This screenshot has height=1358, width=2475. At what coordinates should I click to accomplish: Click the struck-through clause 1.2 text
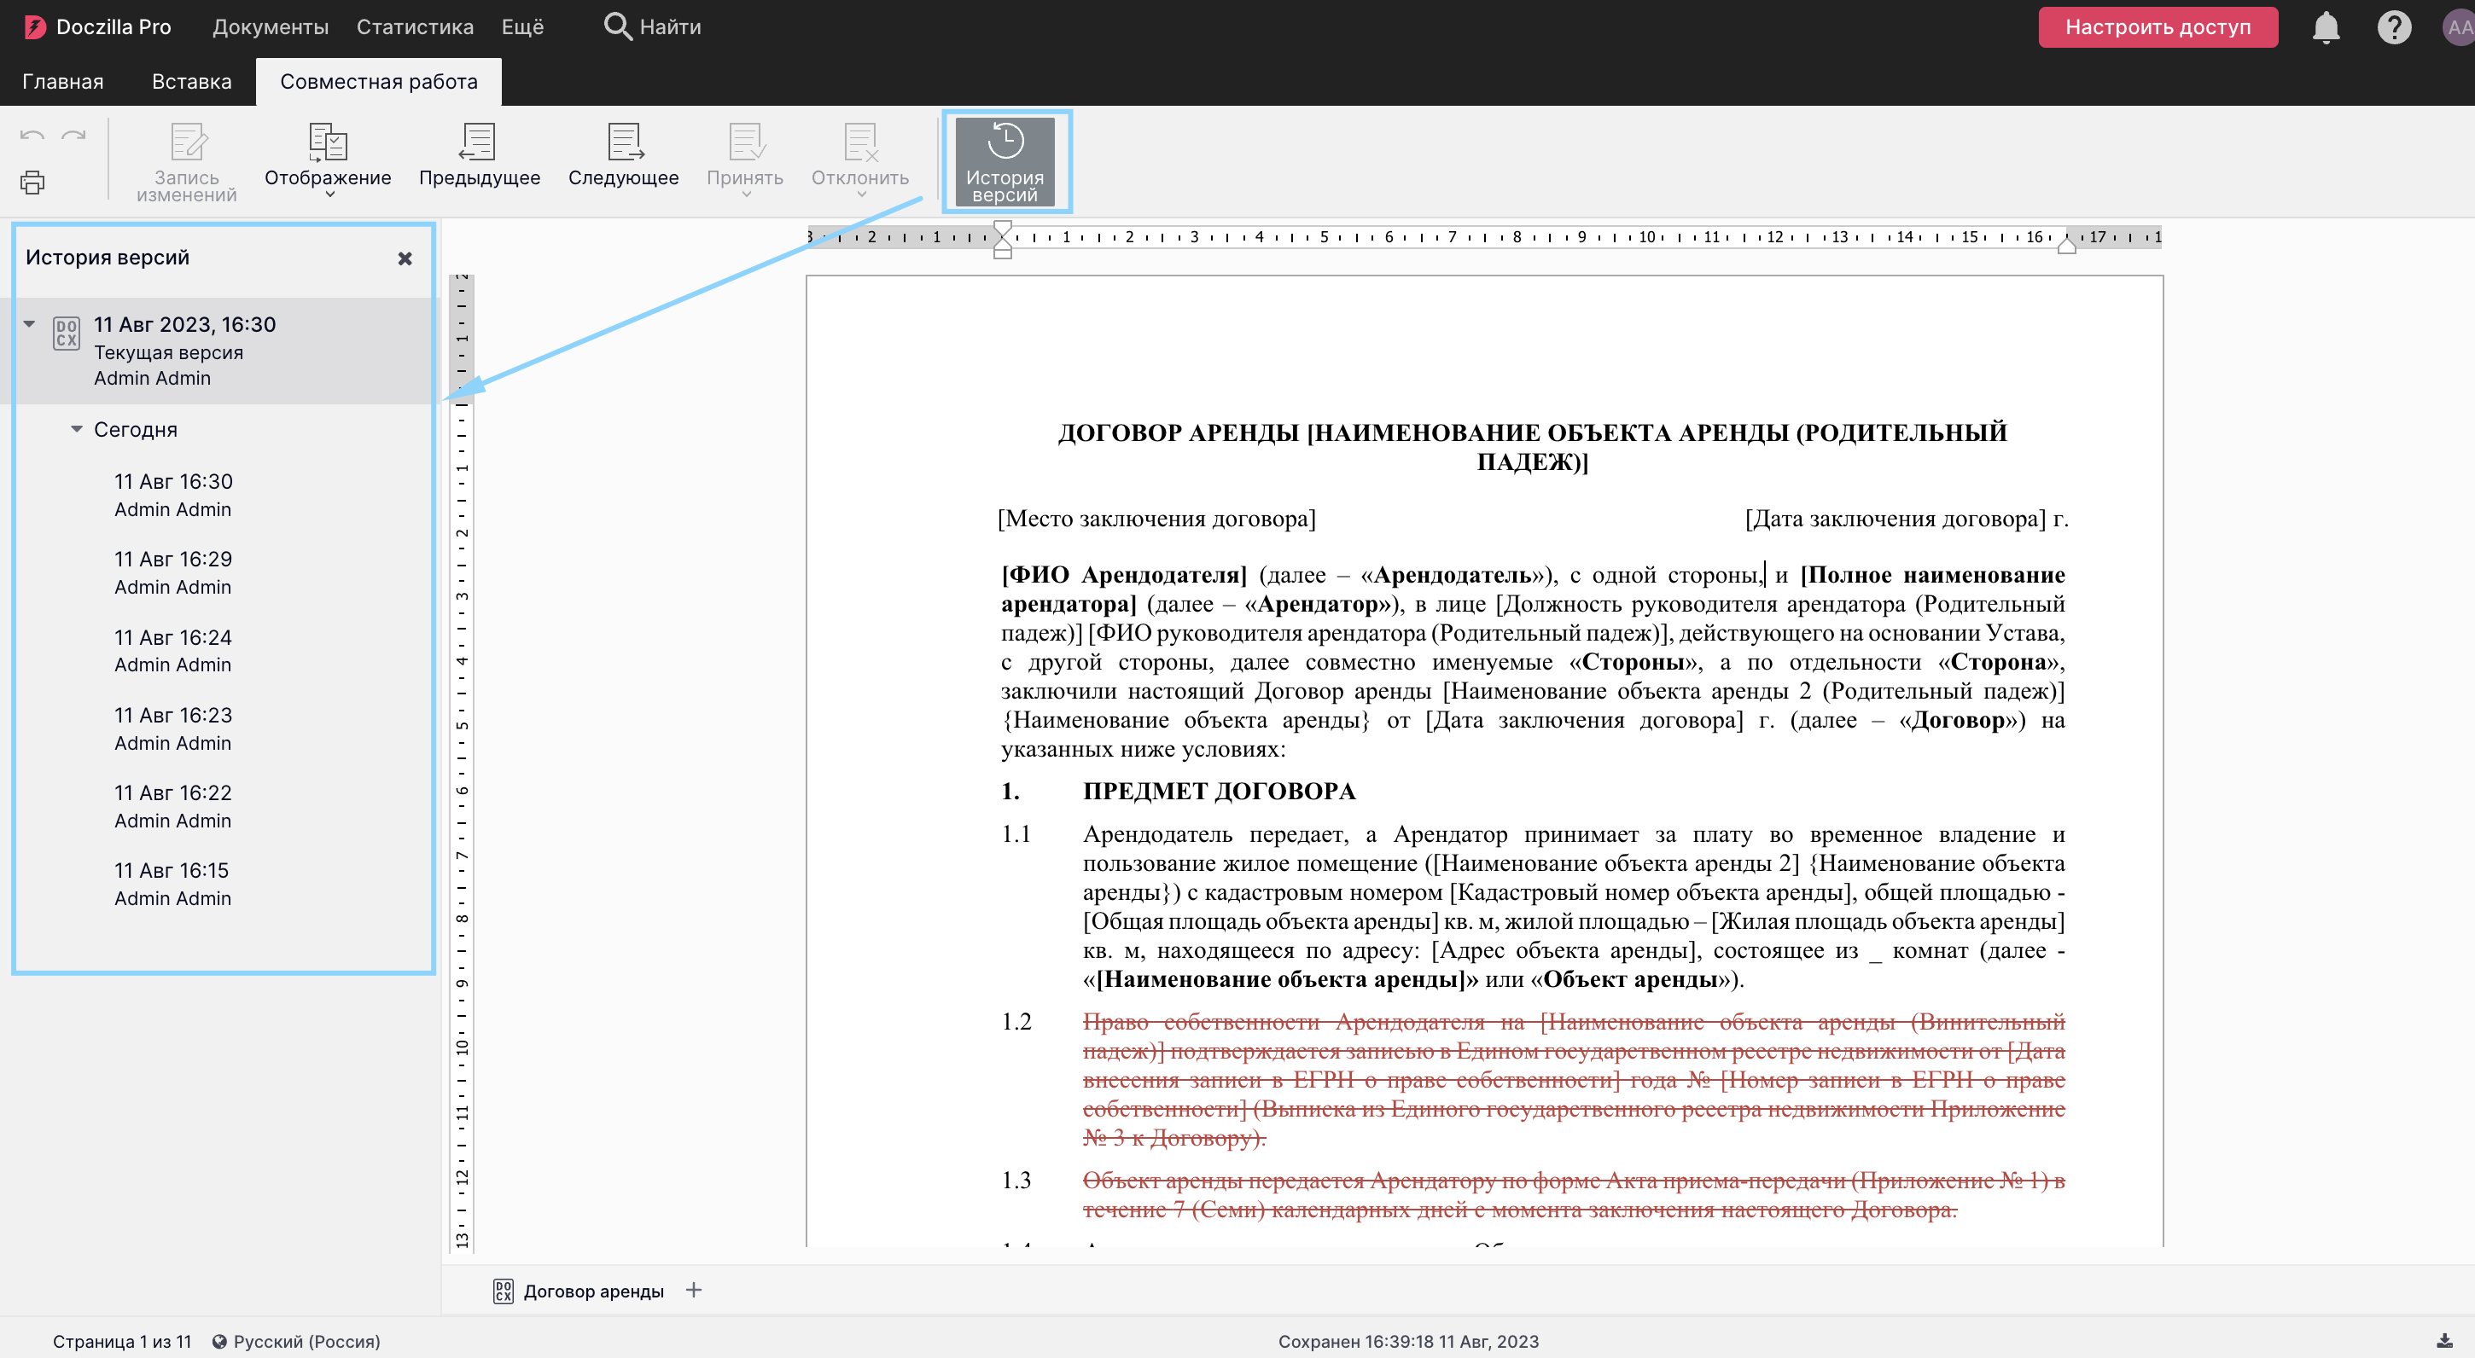pos(1573,1079)
